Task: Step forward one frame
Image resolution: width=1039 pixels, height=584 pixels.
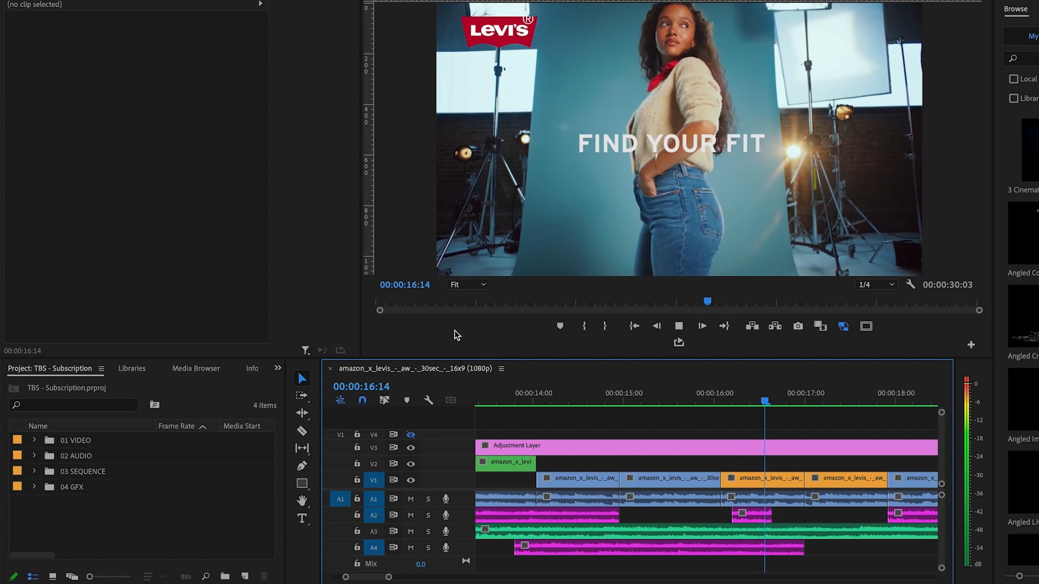Action: 702,326
